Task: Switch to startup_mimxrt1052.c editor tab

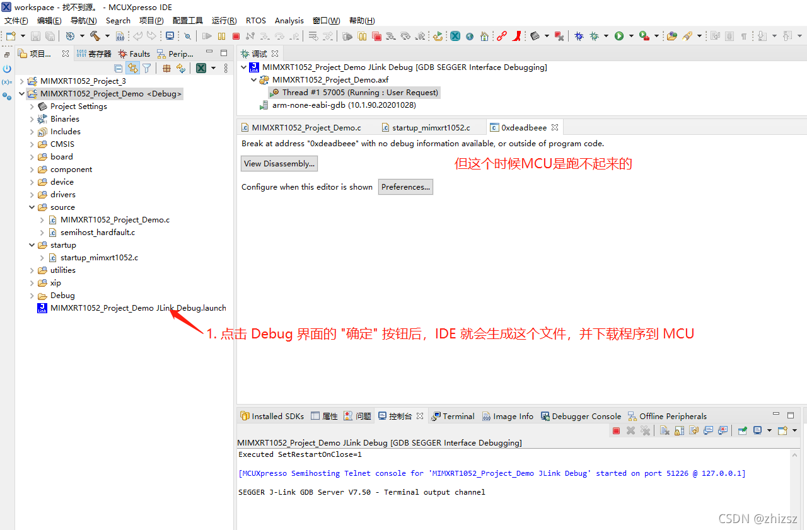Action: point(426,127)
